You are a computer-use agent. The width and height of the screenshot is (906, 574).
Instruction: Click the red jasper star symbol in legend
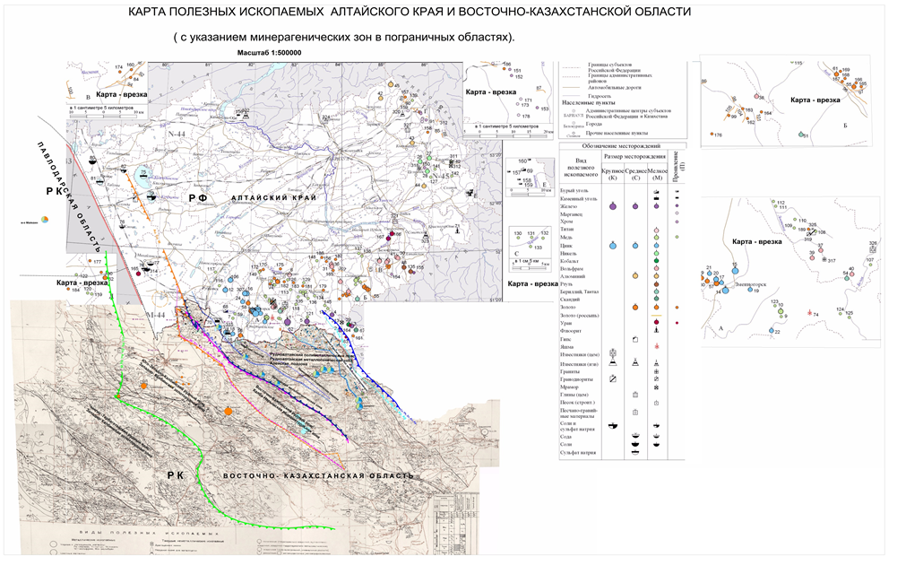(657, 346)
